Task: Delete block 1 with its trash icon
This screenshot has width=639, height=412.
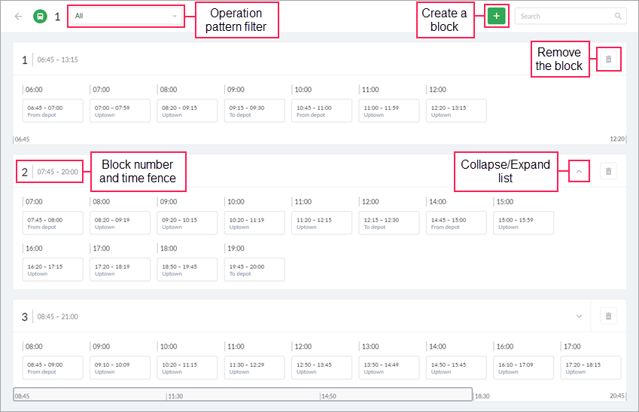Action: 609,59
